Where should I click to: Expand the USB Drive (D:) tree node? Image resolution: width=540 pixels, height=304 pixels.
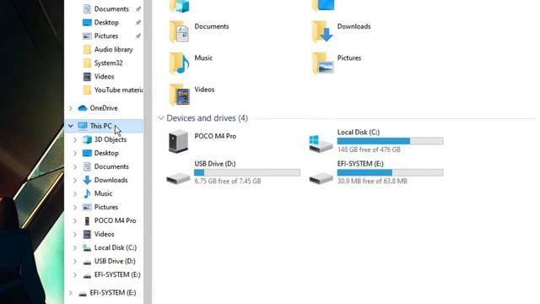click(75, 261)
